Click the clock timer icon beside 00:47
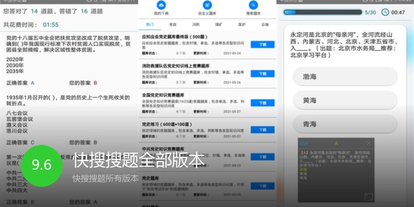 (x=385, y=12)
